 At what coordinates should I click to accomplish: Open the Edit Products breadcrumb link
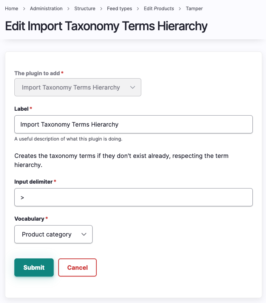point(159,8)
